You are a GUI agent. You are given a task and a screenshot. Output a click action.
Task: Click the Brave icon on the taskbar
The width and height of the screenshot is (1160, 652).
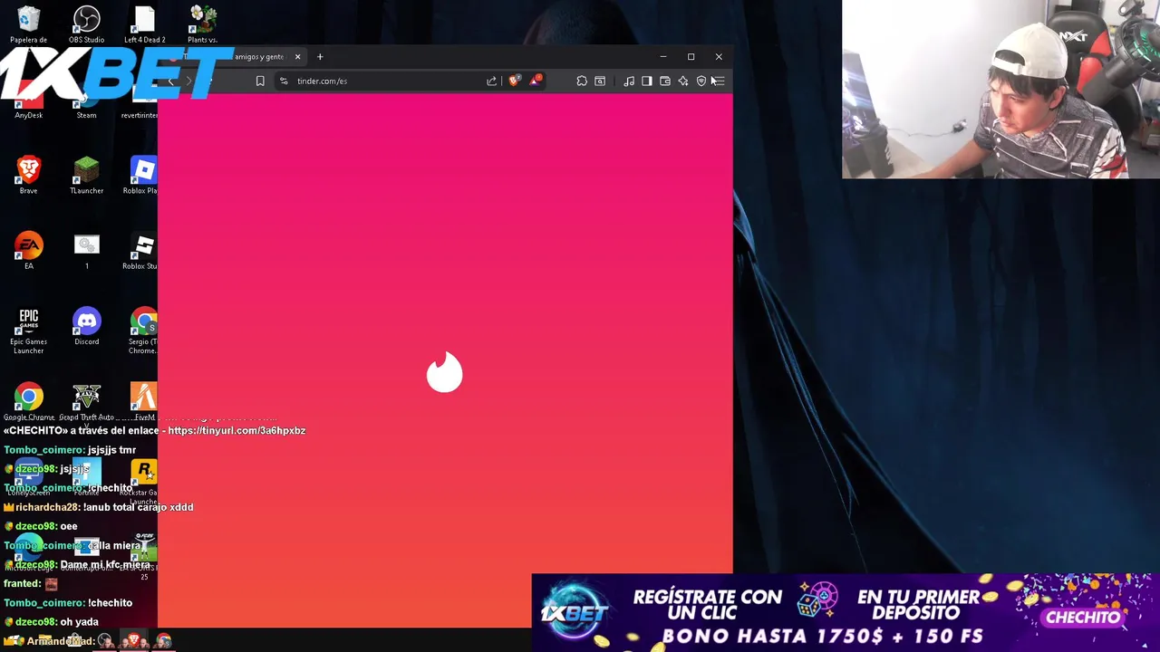[x=134, y=641]
